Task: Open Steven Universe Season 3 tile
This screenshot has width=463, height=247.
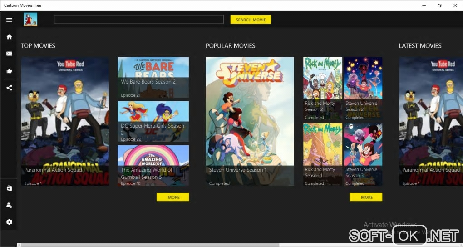Action: [x=363, y=154]
